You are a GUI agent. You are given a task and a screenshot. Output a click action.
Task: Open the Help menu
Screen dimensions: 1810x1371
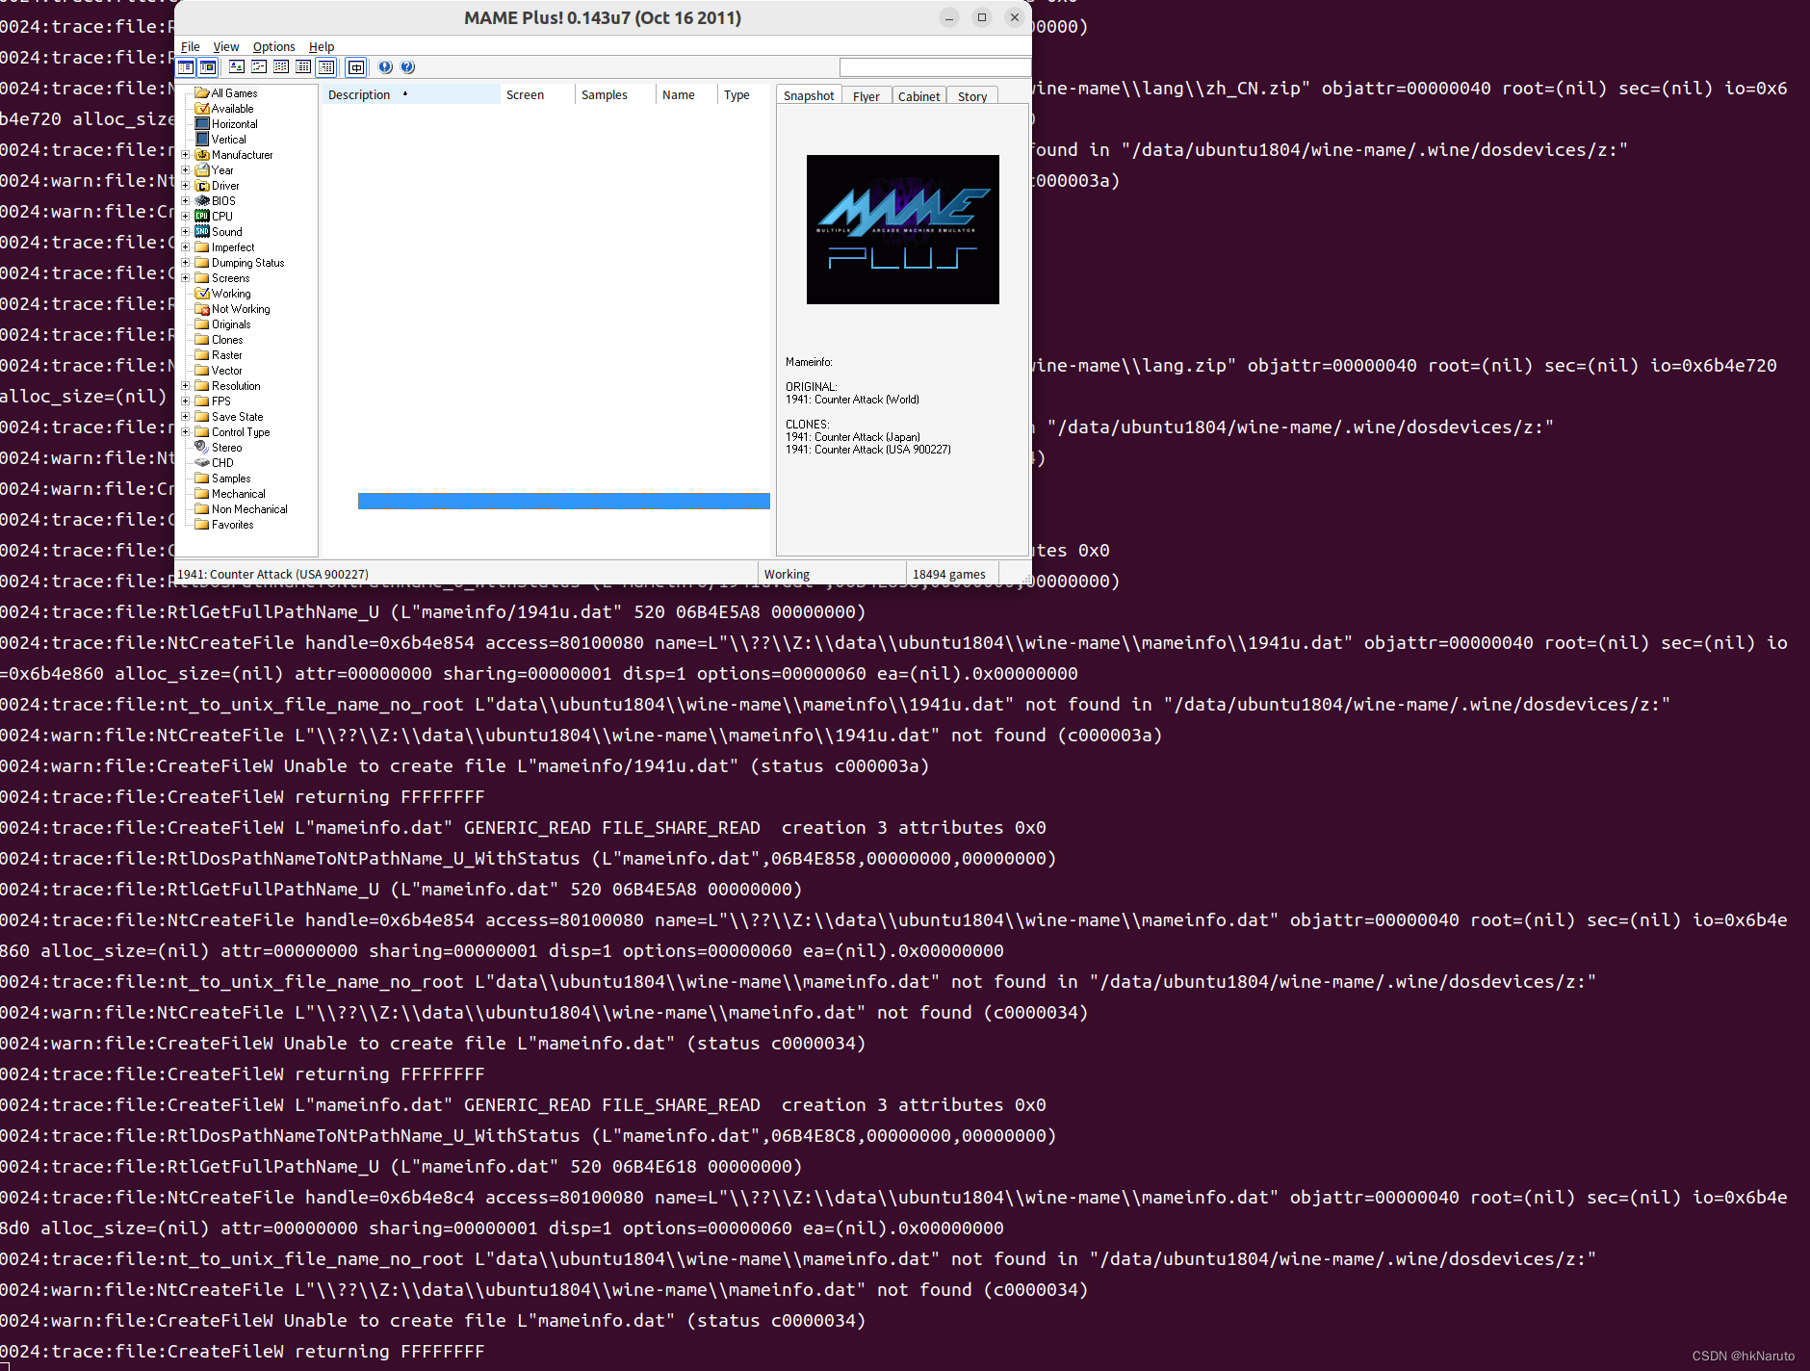tap(322, 47)
